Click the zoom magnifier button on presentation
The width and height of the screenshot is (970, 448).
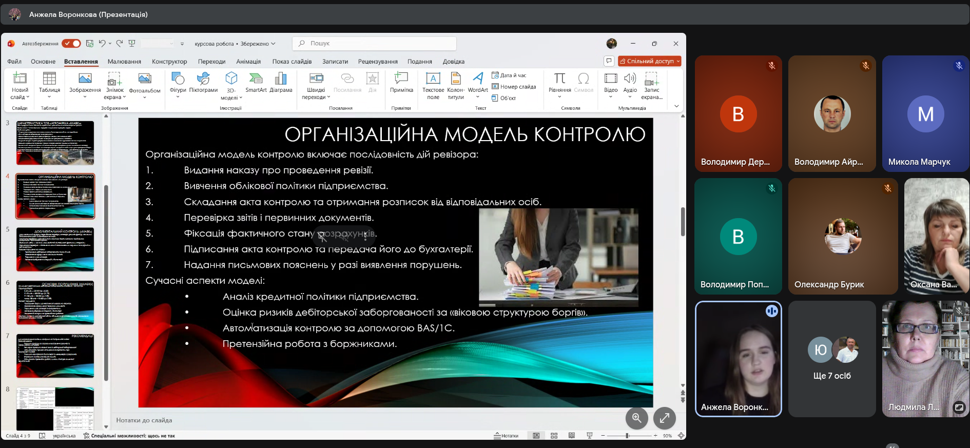[636, 418]
